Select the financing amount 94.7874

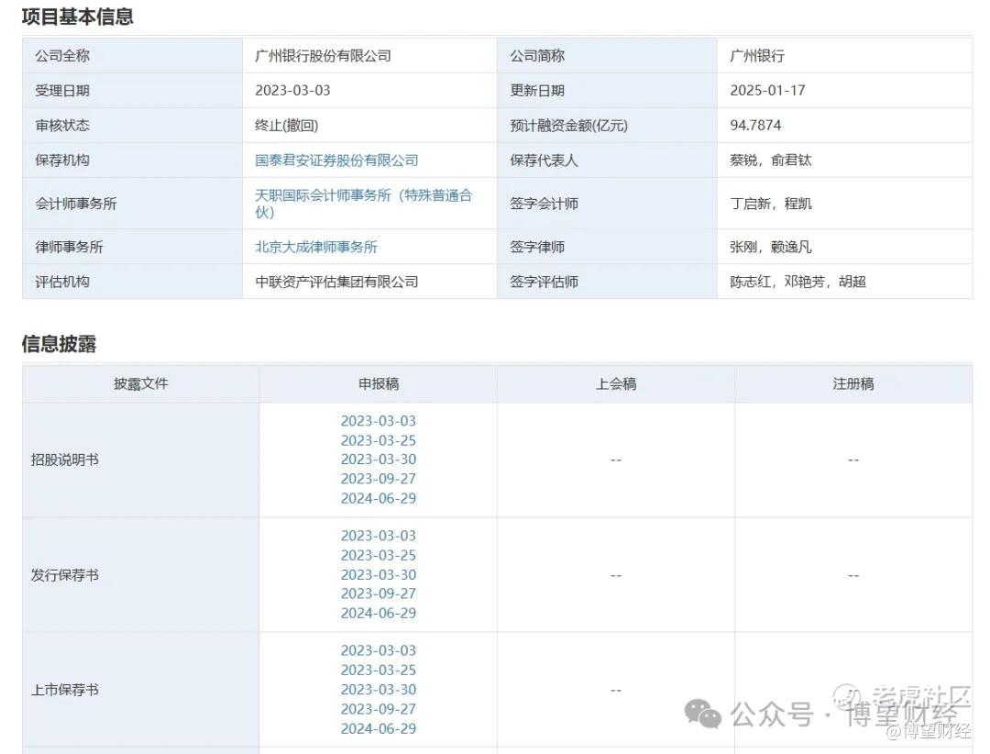click(755, 125)
